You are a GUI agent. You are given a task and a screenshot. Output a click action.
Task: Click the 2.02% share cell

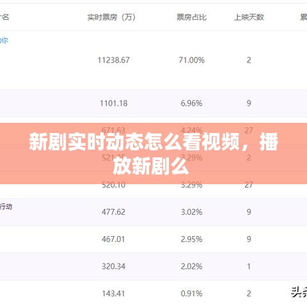point(191,266)
